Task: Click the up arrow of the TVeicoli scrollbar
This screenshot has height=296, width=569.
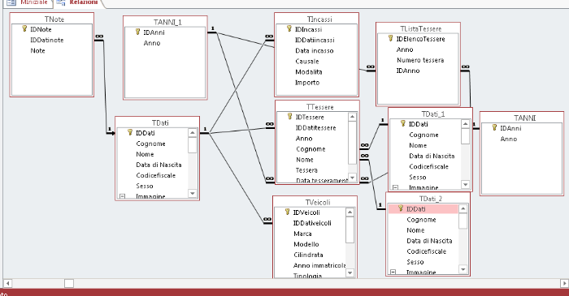Action: pos(350,212)
